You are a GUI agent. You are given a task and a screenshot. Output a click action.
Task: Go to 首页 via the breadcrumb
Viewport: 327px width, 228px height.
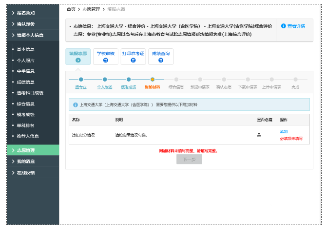click(71, 9)
